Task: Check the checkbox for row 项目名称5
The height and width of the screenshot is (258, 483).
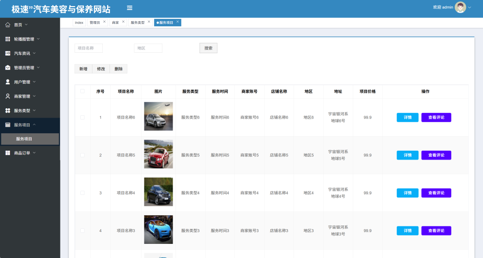Action: (82, 155)
